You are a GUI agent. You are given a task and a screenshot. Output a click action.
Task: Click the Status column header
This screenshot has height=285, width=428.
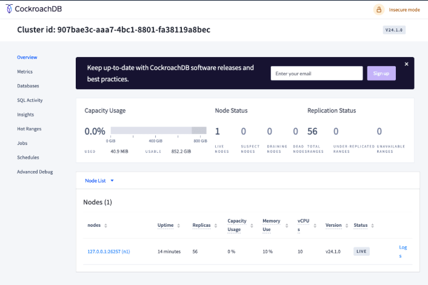click(x=361, y=225)
